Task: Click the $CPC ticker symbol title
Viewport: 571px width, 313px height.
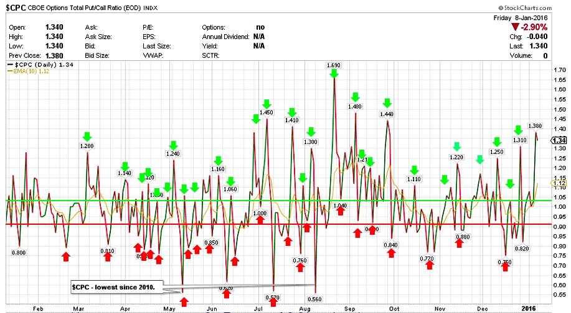Action: tap(16, 7)
